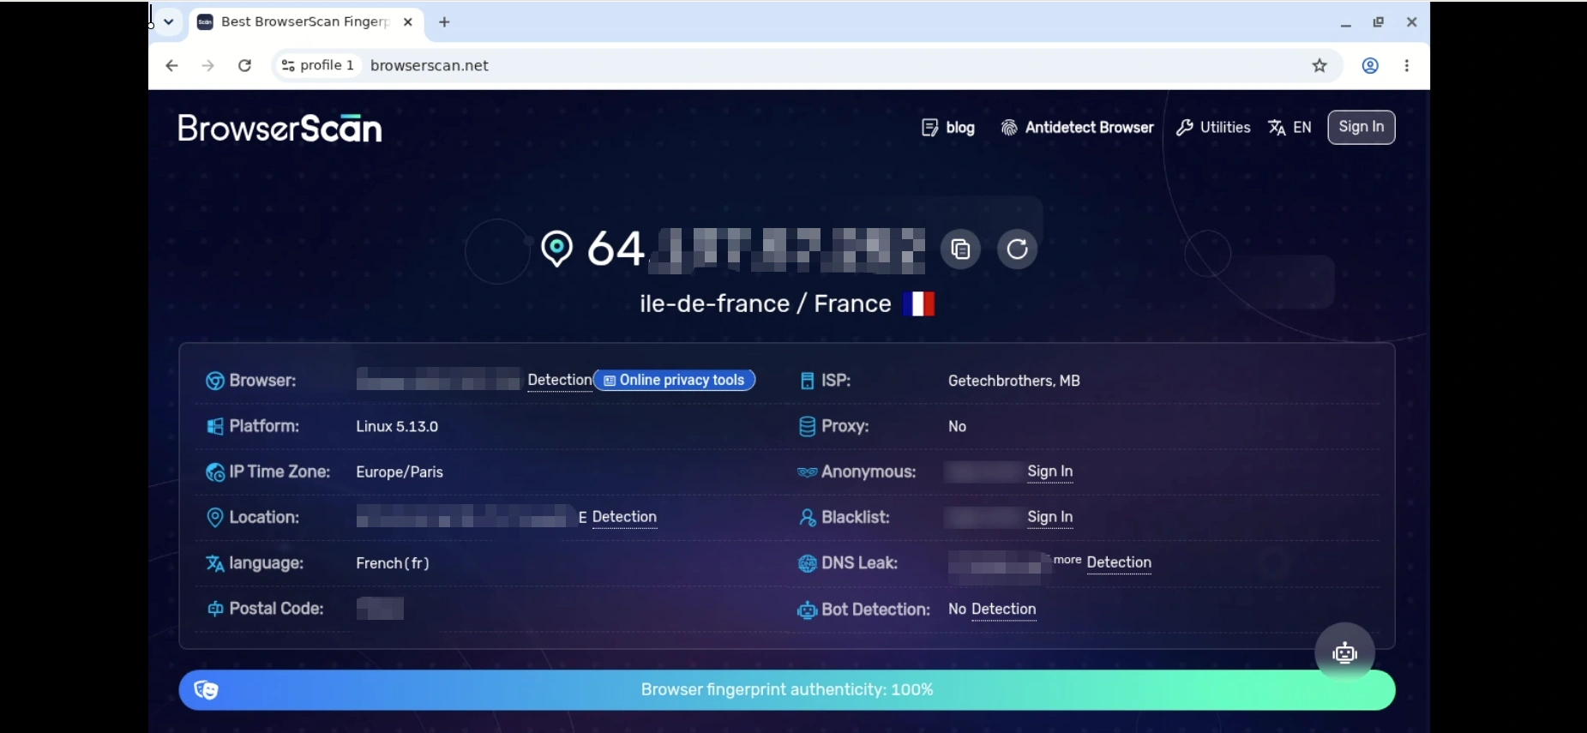Open the tab search dropdown arrow
The image size is (1587, 733).
coord(169,22)
